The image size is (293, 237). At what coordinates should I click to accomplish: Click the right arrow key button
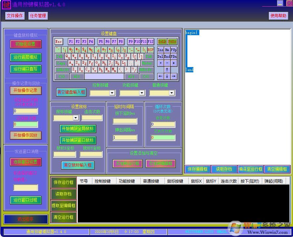pyautogui.click(x=174, y=76)
